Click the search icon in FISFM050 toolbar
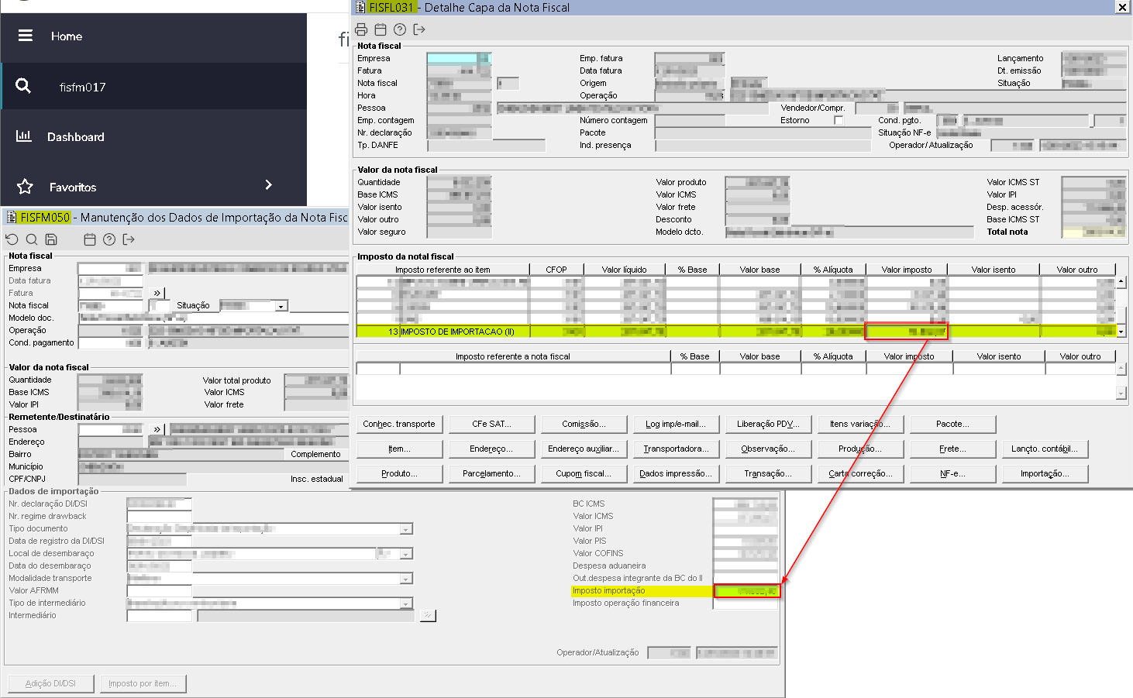Image resolution: width=1133 pixels, height=698 pixels. click(x=32, y=239)
